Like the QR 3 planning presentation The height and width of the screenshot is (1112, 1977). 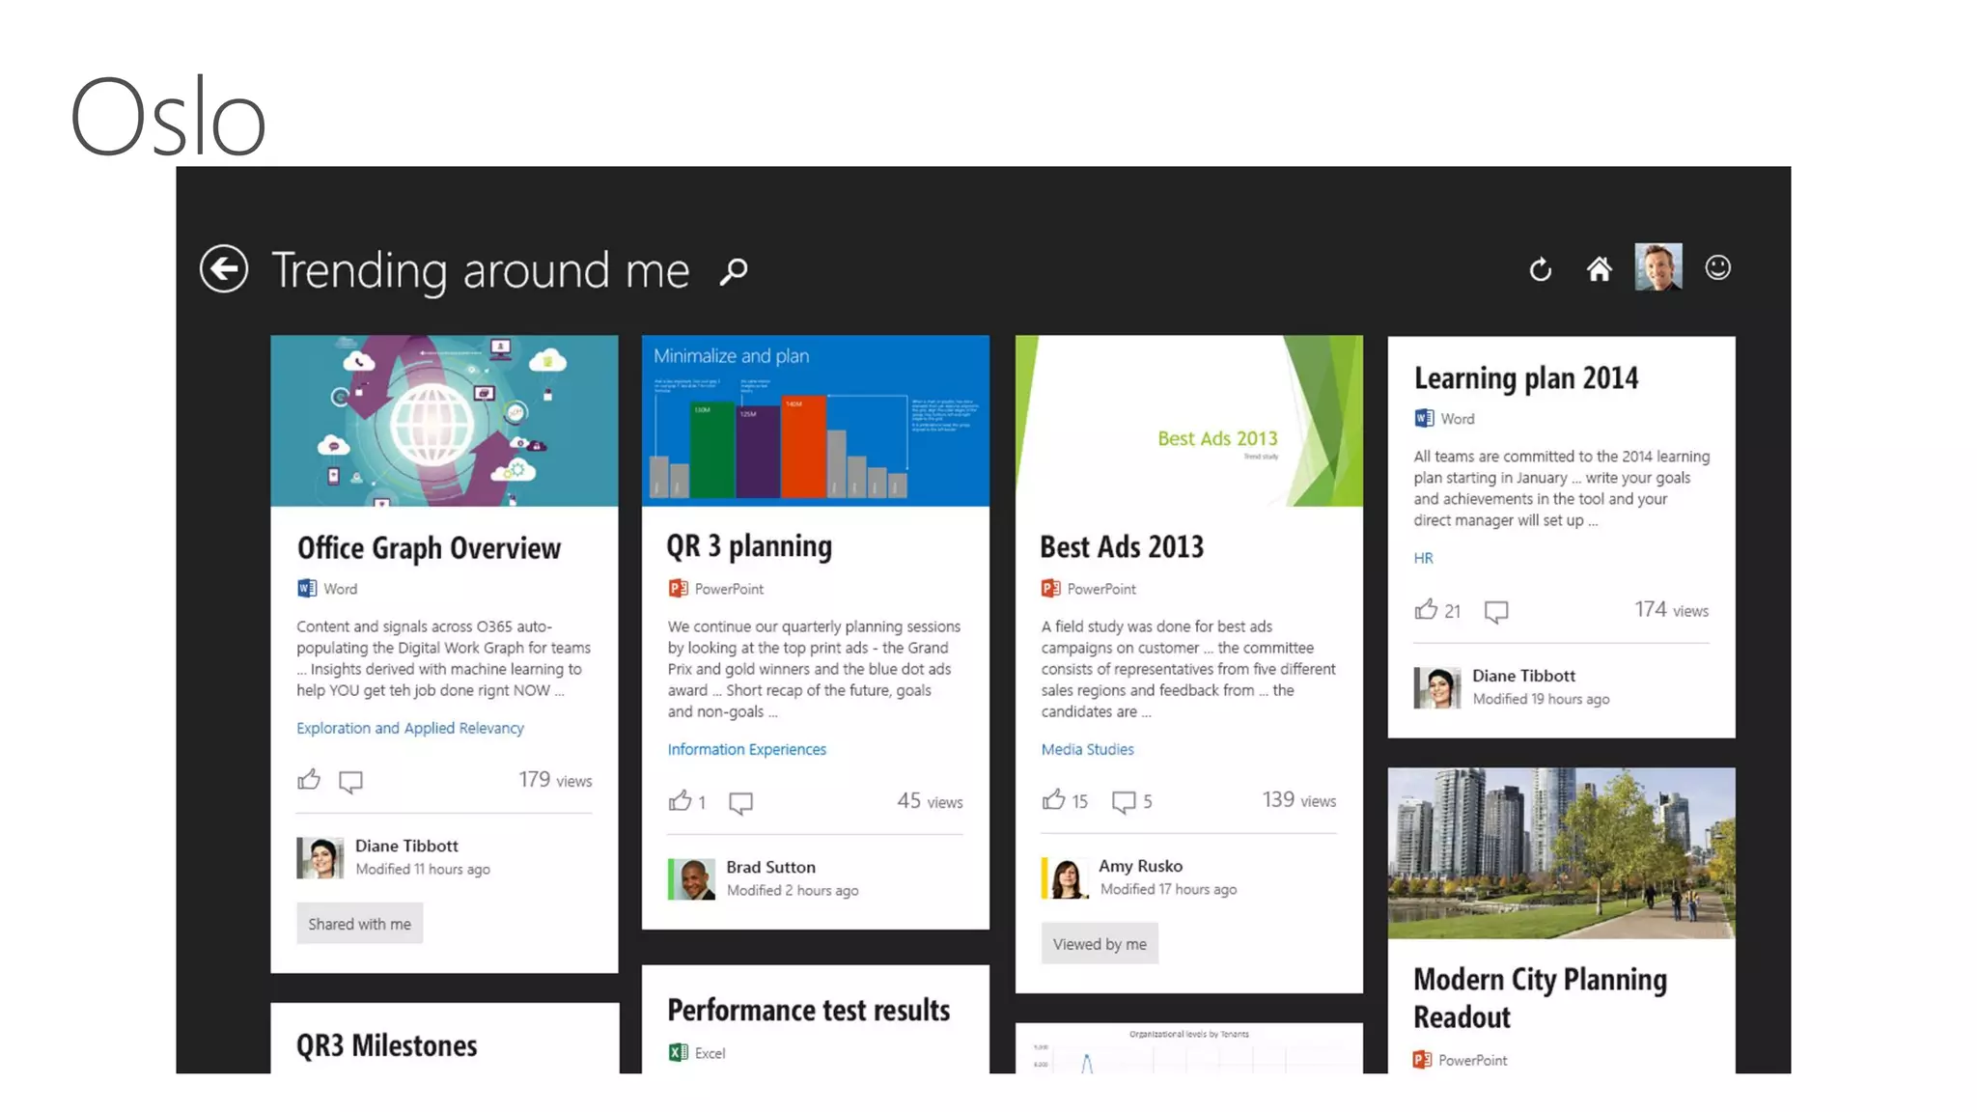pos(680,801)
